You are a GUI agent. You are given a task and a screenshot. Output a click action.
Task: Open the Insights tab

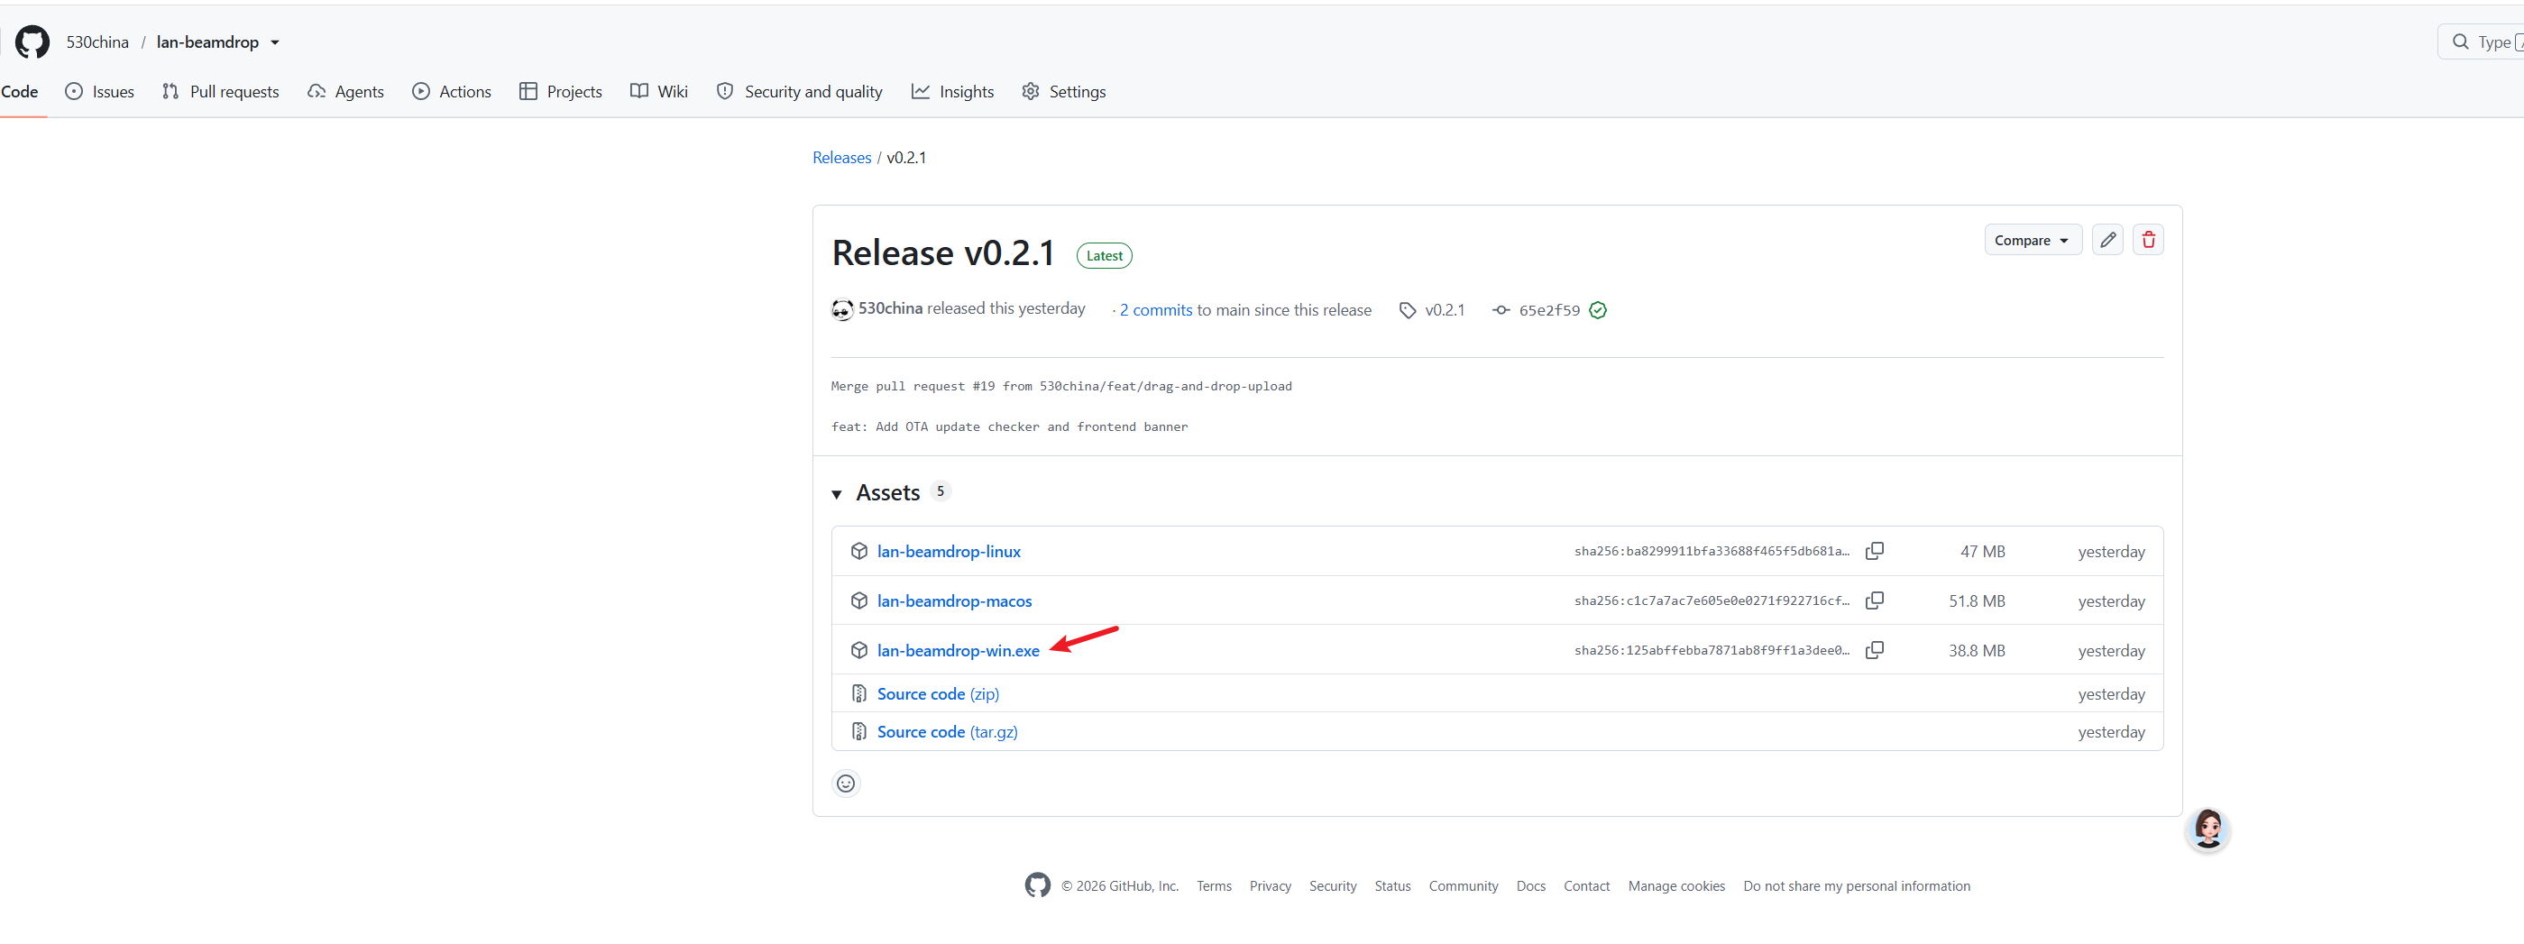[x=952, y=91]
